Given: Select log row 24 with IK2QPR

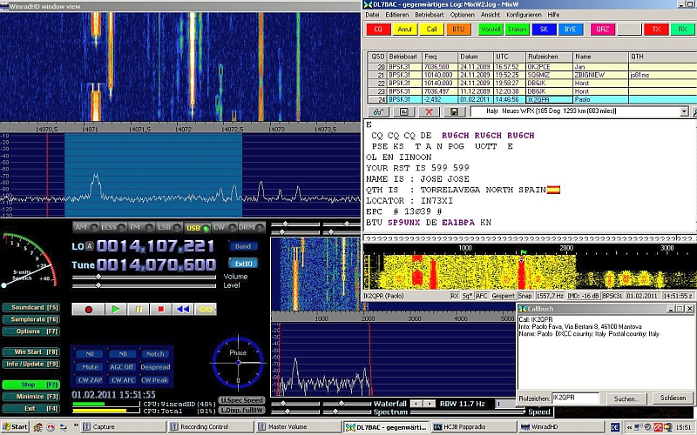Looking at the screenshot, I should 532,99.
